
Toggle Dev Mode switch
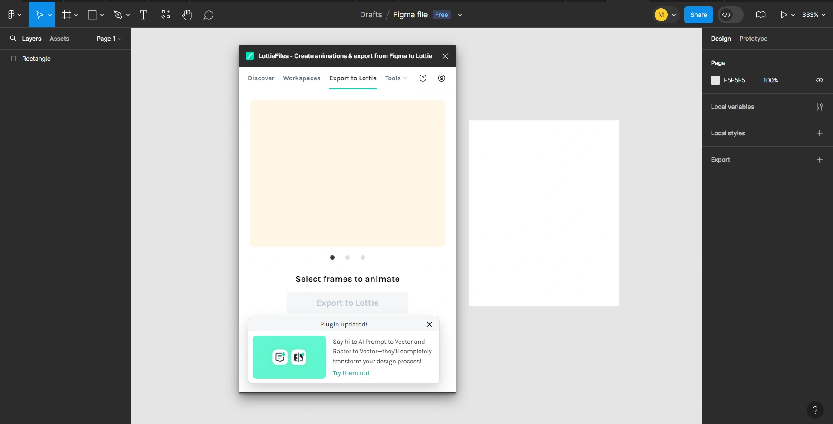click(731, 15)
